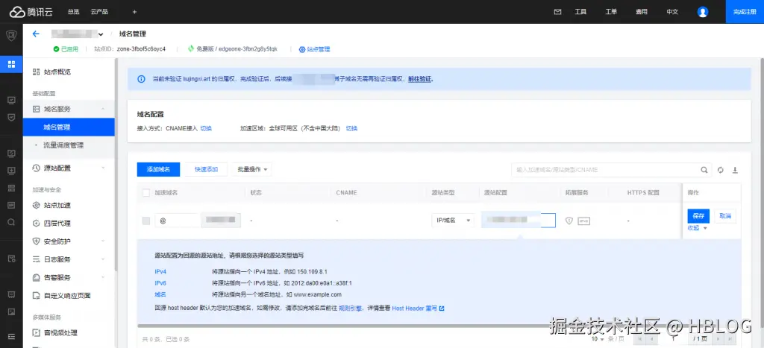Viewport: 764px width, 348px height.
Task: Open 工具 in the top bar
Action: point(580,12)
